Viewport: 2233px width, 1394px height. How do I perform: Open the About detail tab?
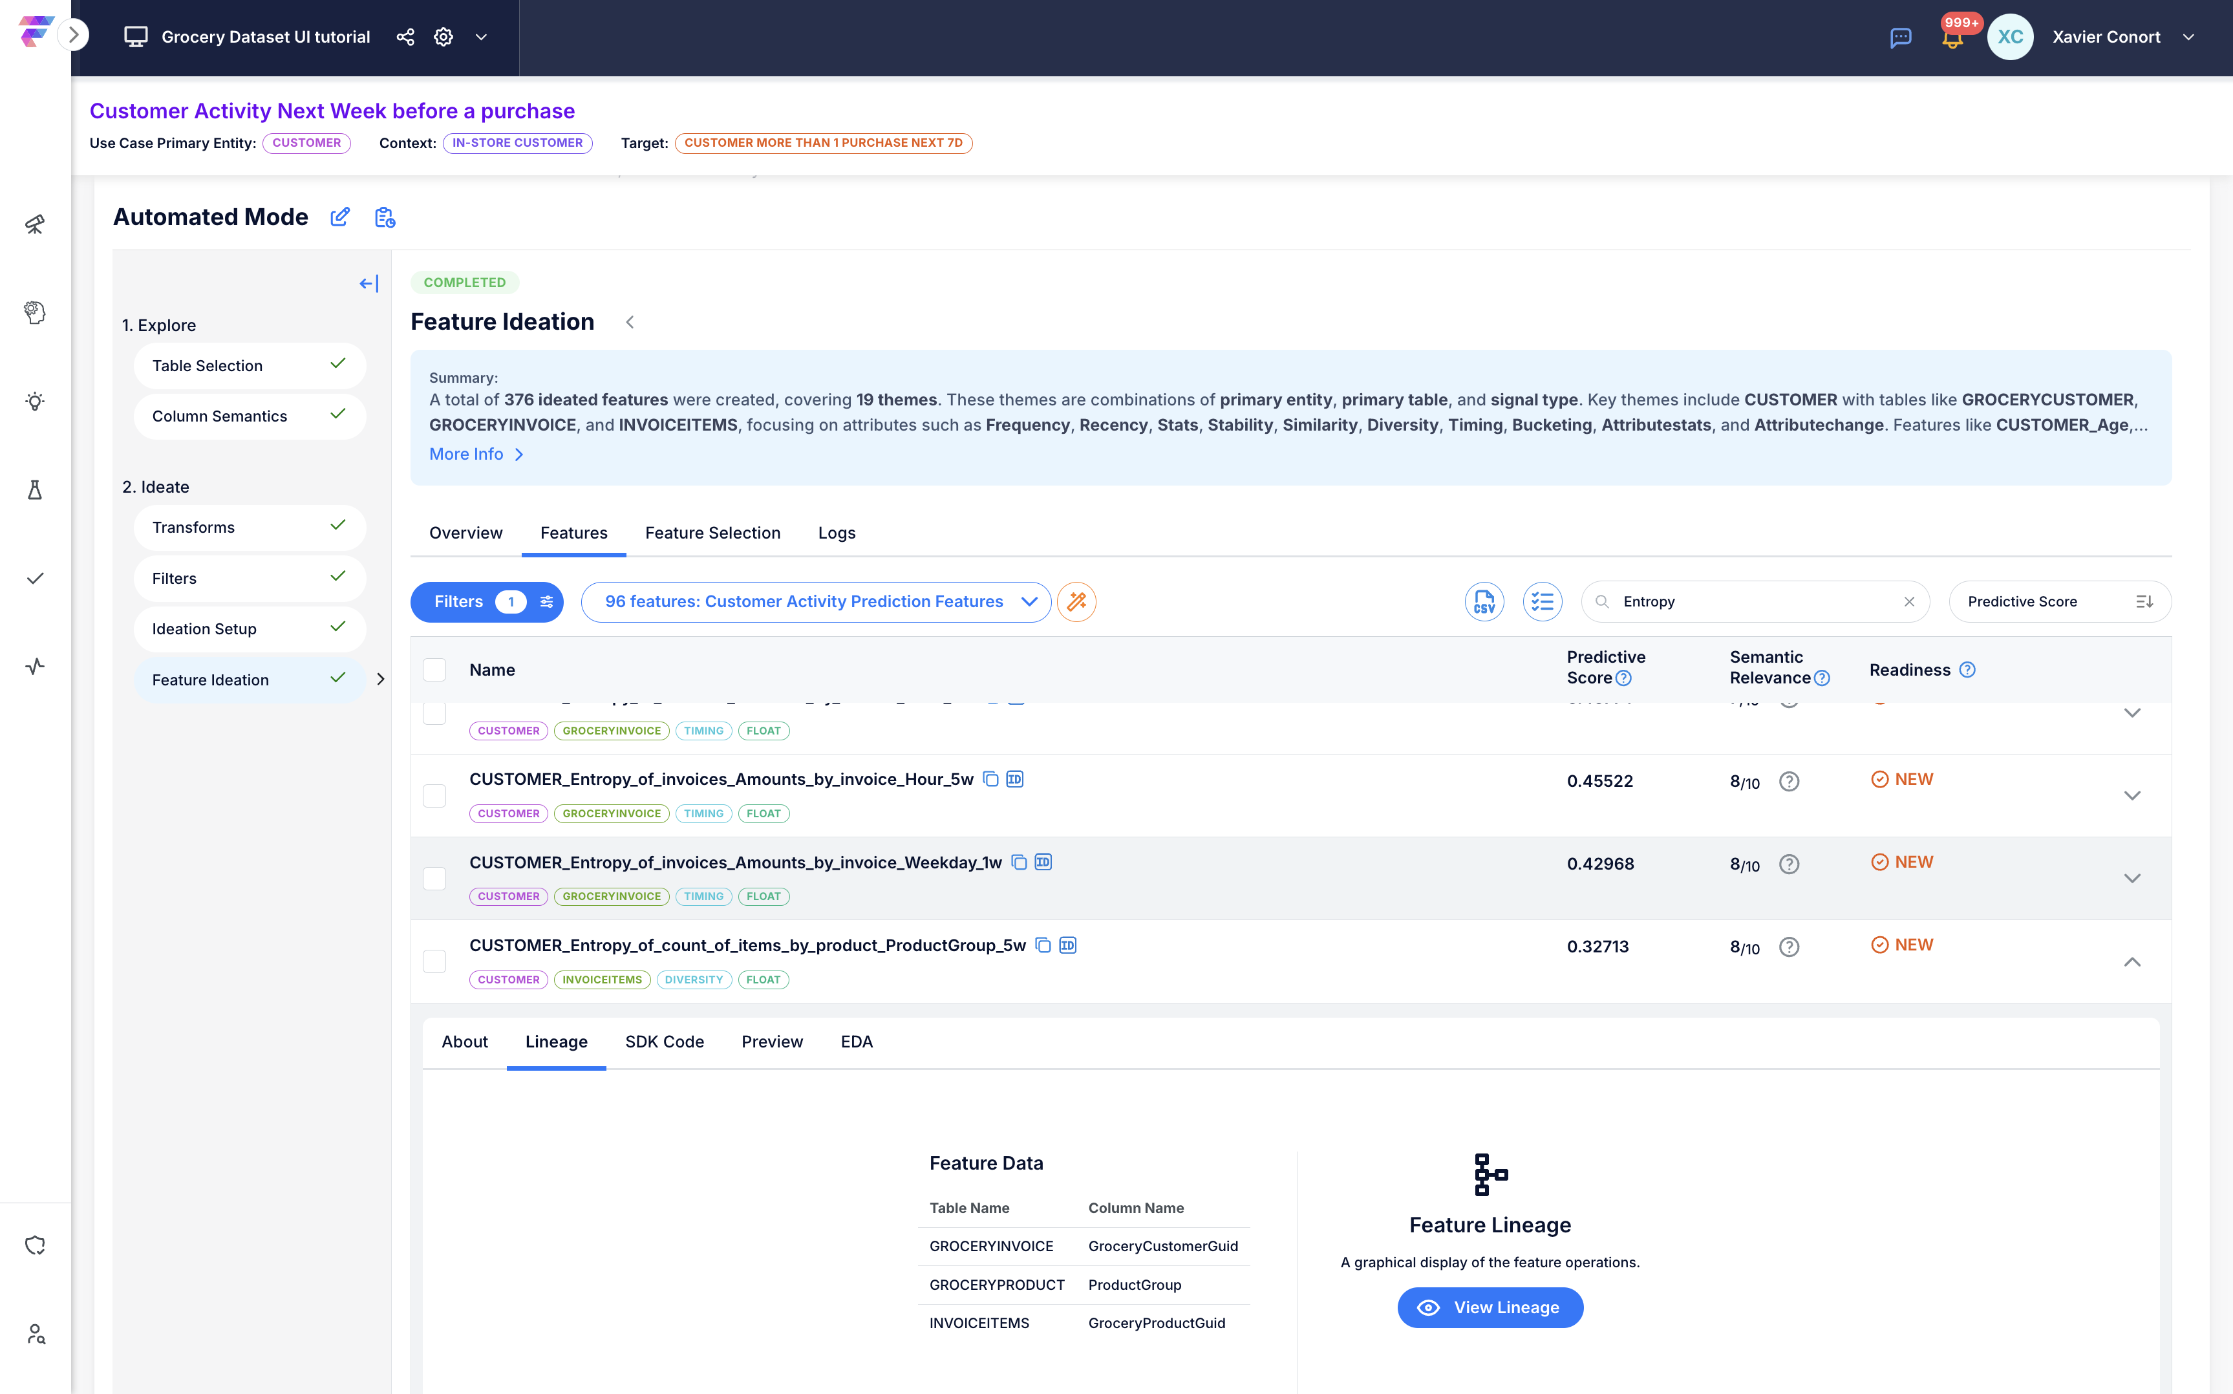464,1042
